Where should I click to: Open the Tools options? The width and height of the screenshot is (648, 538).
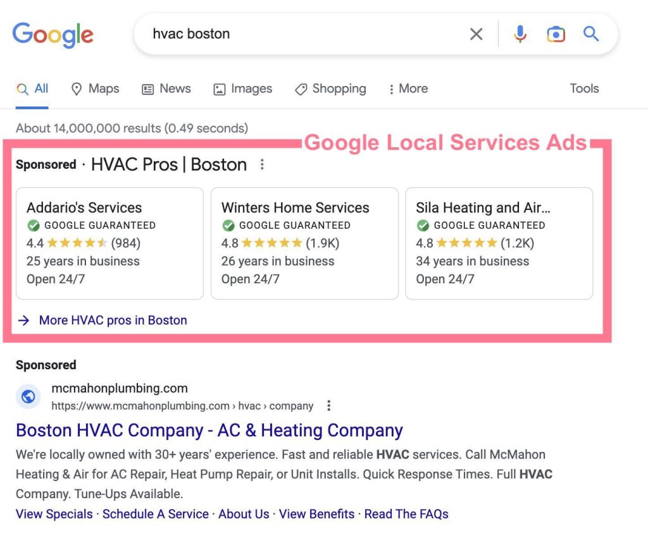pyautogui.click(x=583, y=89)
